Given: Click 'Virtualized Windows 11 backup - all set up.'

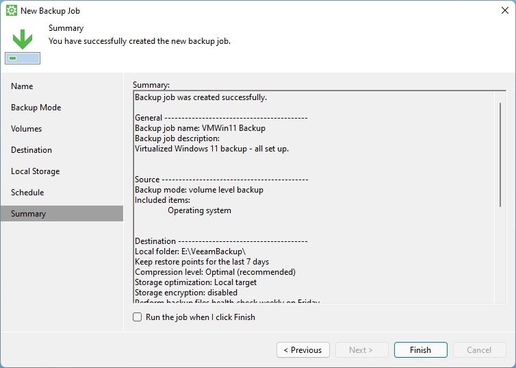Looking at the screenshot, I should coord(212,149).
